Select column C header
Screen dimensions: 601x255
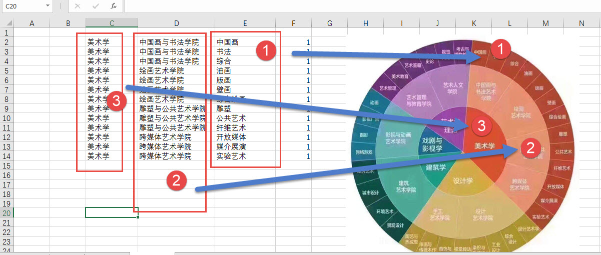point(112,23)
